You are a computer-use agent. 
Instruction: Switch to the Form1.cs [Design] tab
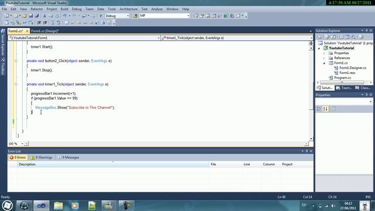[x=45, y=31]
